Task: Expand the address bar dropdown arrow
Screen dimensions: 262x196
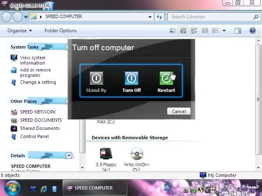Action: [x=150, y=17]
